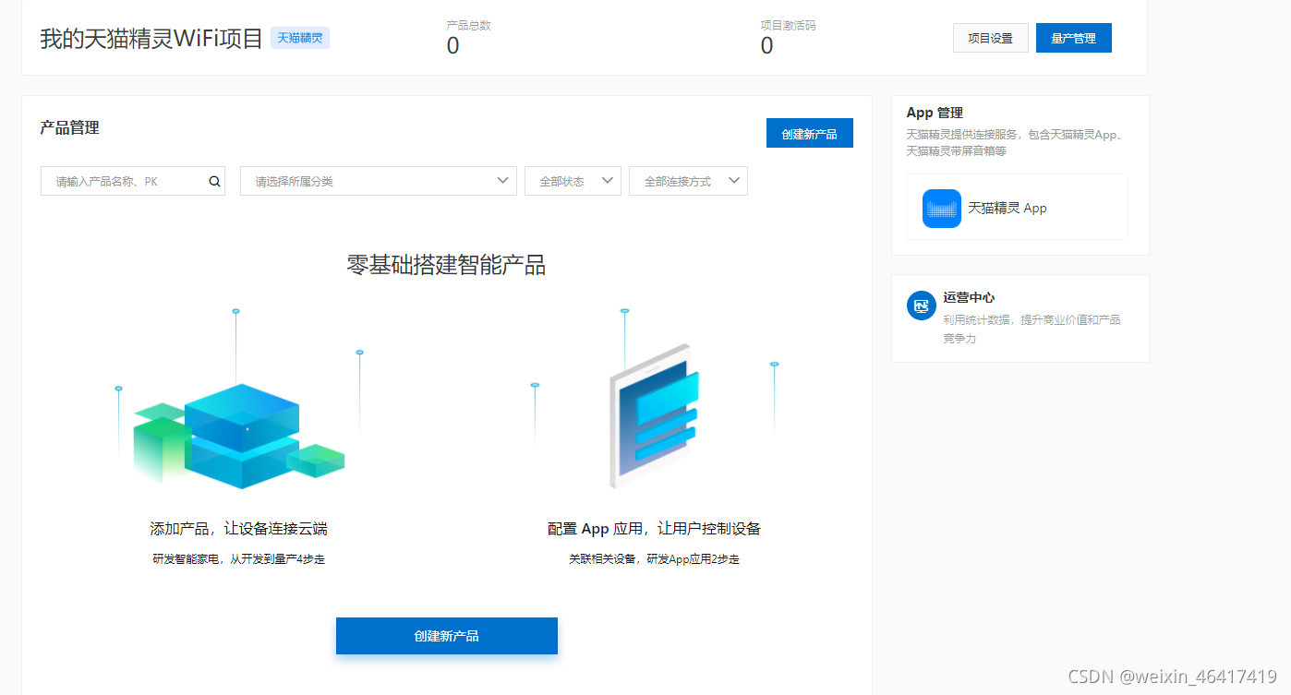
Task: Click the large bottom 创建新产品 button
Action: (447, 636)
